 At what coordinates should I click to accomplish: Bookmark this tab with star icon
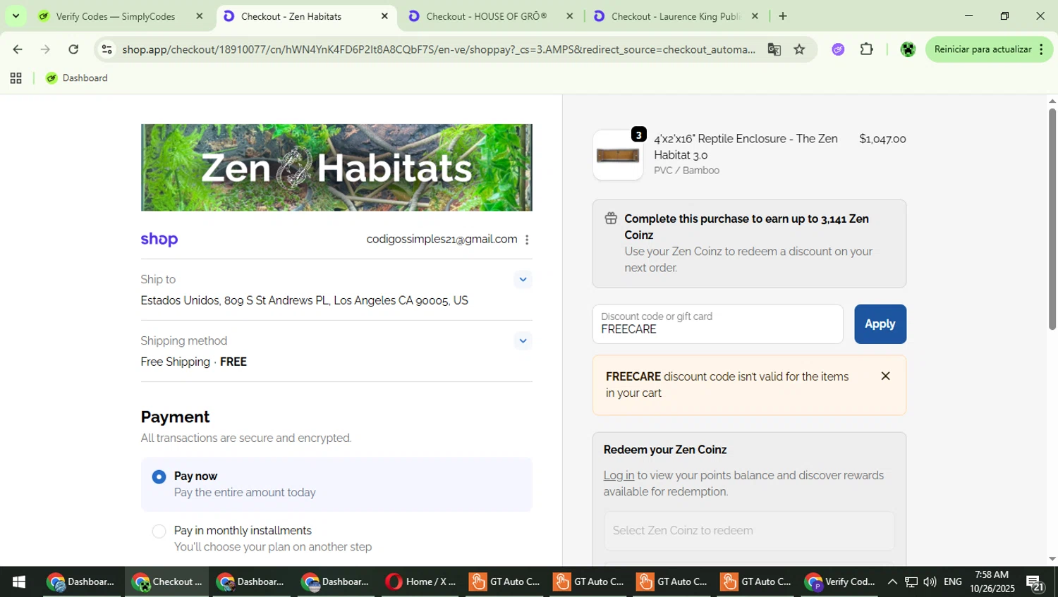(799, 49)
